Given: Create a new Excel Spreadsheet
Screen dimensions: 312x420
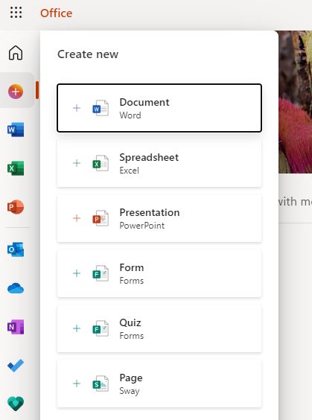Looking at the screenshot, I should click(x=159, y=163).
